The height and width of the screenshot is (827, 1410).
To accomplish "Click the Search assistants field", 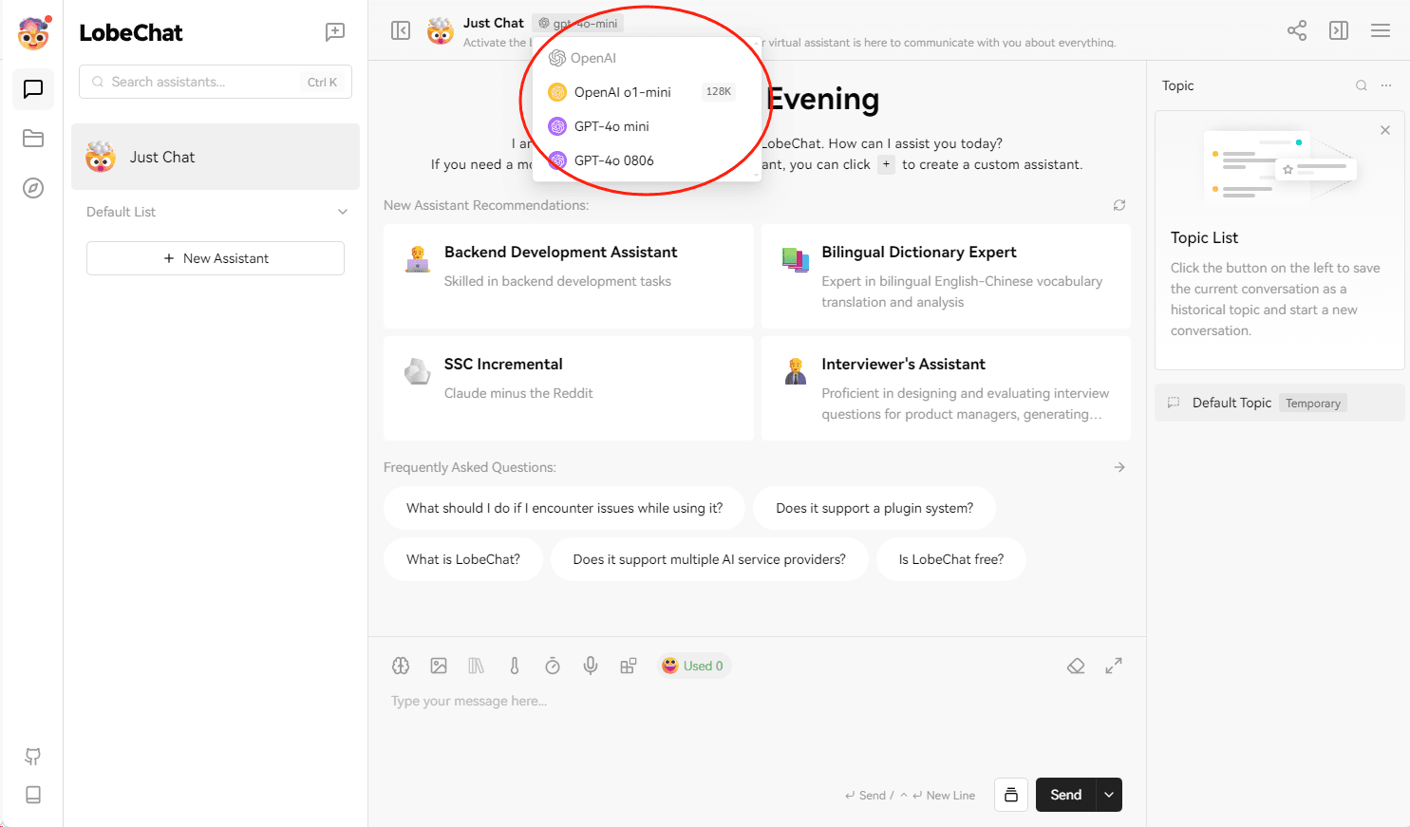I will [216, 82].
